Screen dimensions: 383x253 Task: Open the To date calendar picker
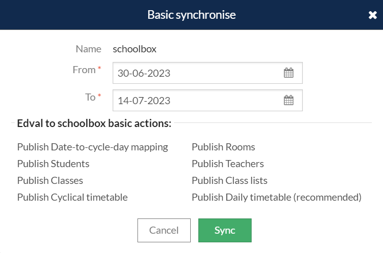(289, 100)
